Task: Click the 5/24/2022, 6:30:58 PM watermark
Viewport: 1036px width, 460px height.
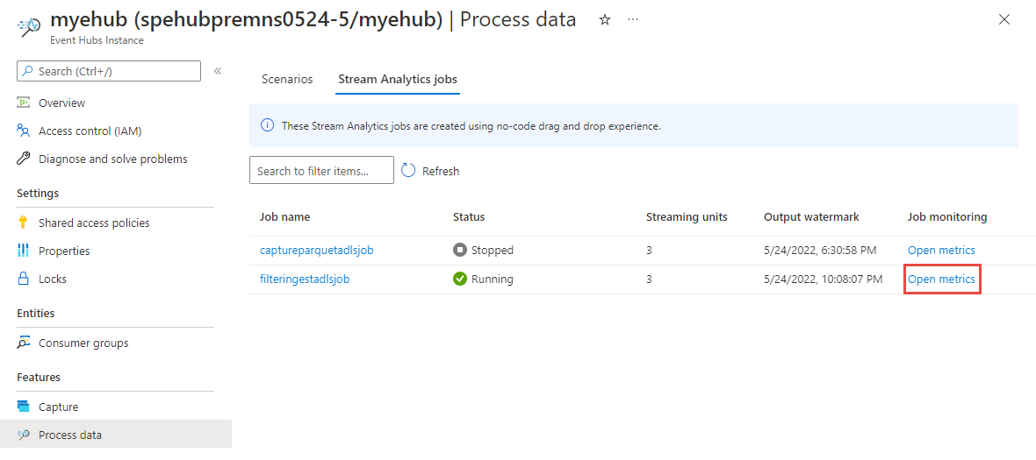Action: (x=820, y=251)
